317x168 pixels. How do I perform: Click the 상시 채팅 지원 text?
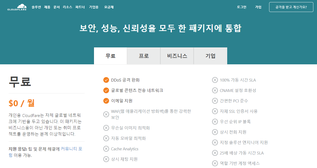click(x=124, y=159)
